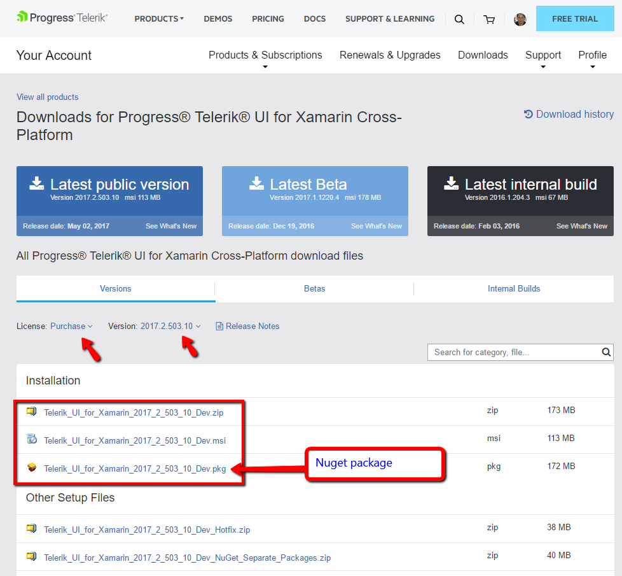
Task: Click the Download history clock icon
Action: pyautogui.click(x=528, y=115)
